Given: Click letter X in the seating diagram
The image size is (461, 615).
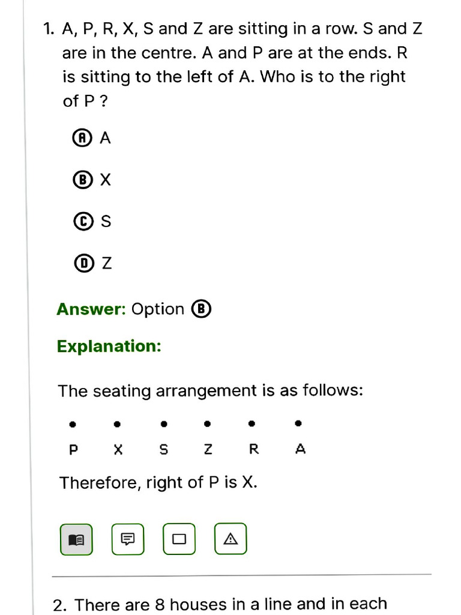Looking at the screenshot, I should [118, 449].
